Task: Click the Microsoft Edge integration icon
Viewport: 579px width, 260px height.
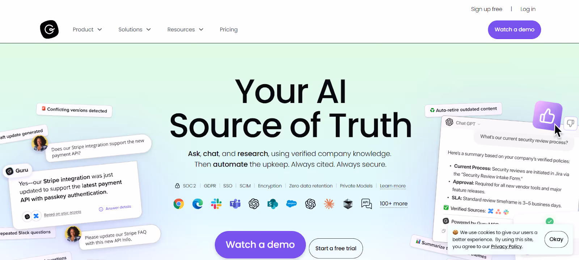Action: (198, 204)
